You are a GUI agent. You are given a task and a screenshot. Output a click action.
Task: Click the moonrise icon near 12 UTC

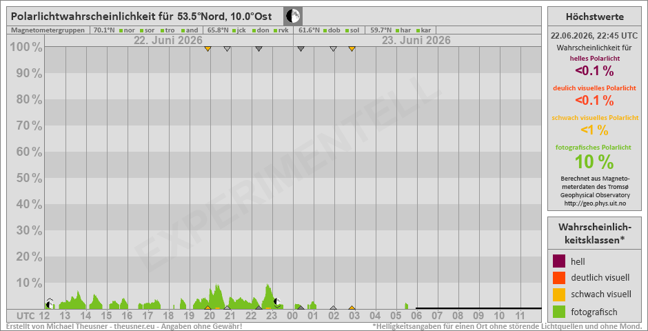click(x=50, y=303)
